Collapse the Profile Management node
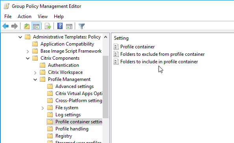This screenshot has height=143, width=234. (x=35, y=80)
